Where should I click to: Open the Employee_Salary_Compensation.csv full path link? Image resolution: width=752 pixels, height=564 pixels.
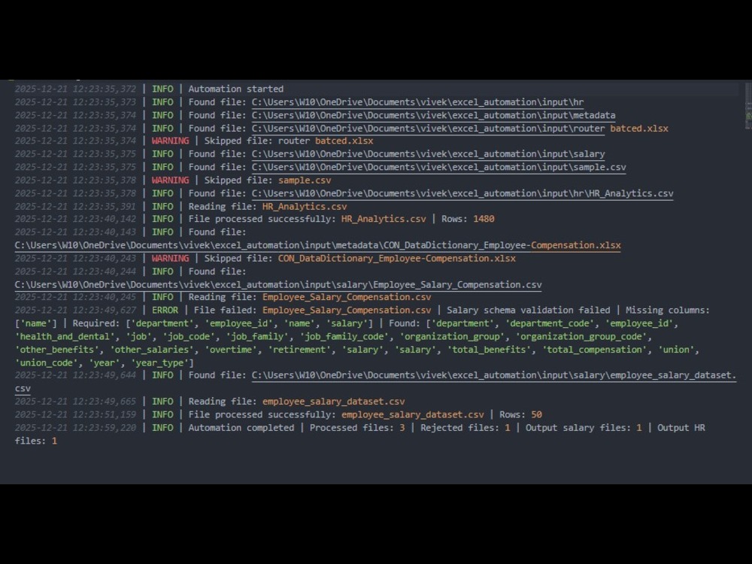tap(278, 284)
